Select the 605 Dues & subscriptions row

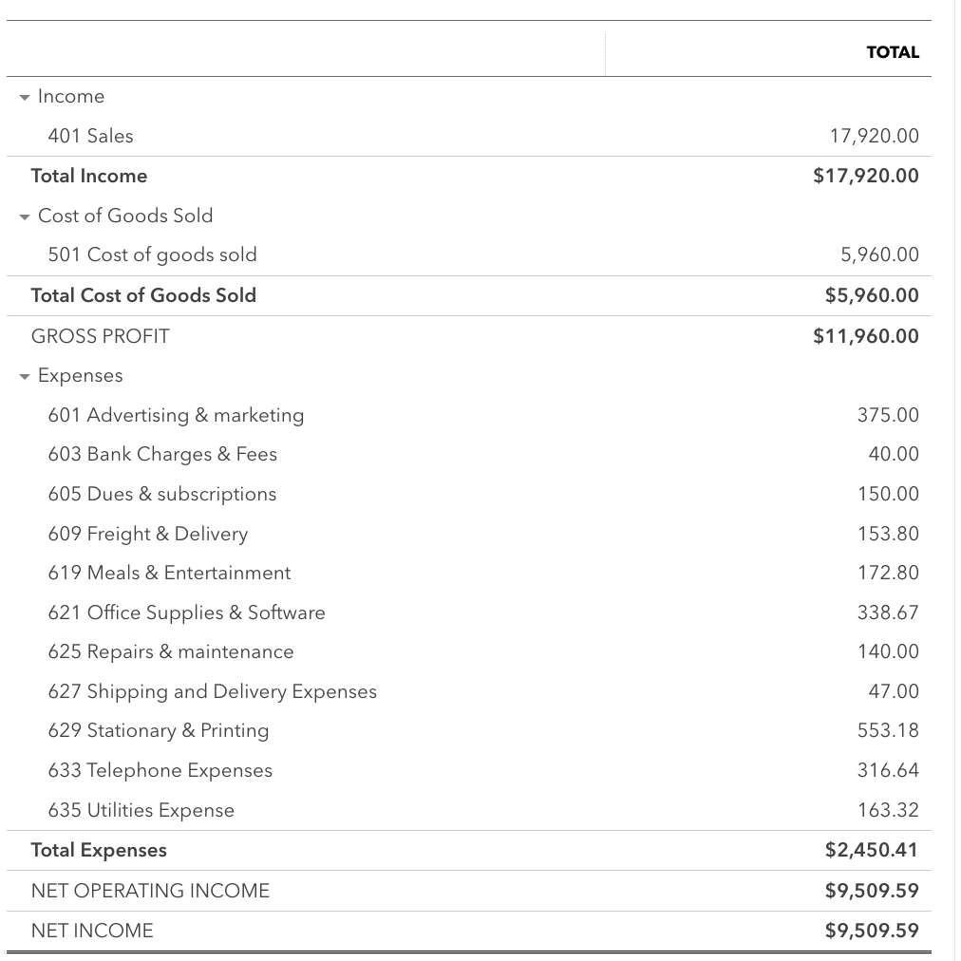[161, 494]
